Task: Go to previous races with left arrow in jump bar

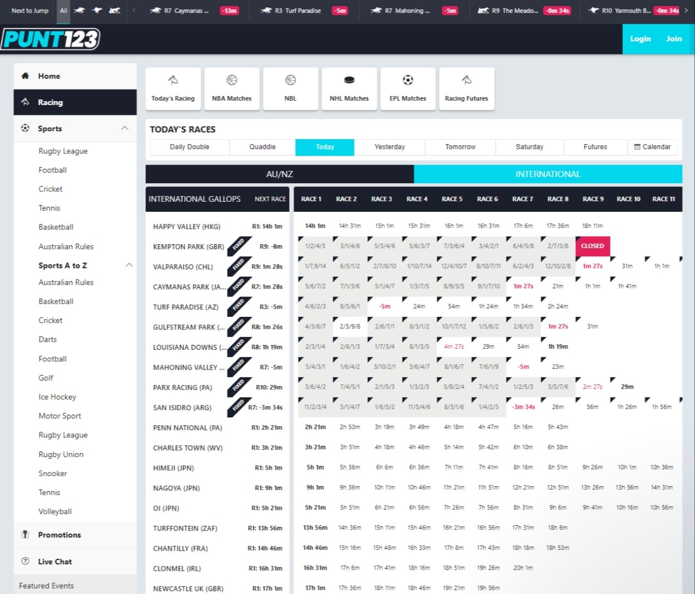Action: tap(134, 10)
